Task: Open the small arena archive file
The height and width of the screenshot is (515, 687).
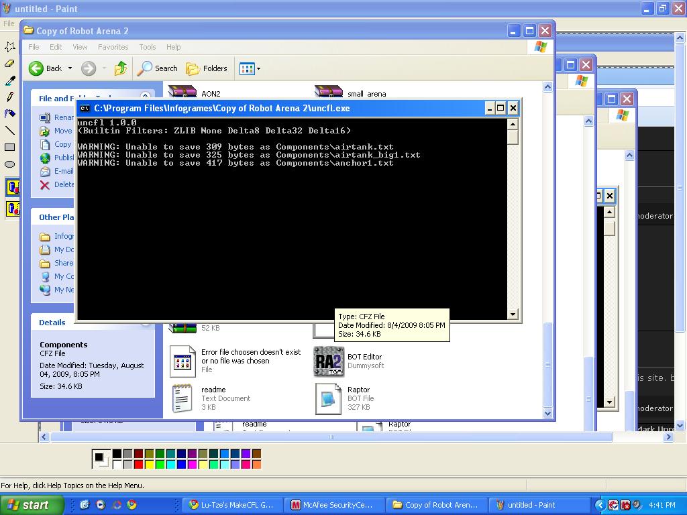Action: (x=350, y=92)
